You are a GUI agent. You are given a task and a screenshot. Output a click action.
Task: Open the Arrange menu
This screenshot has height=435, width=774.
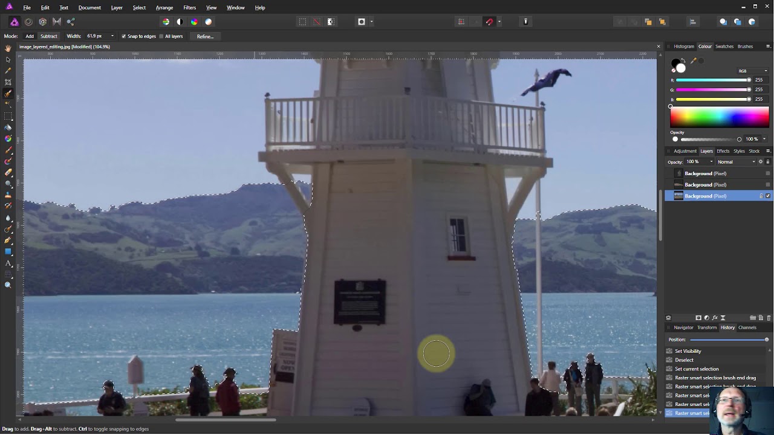tap(164, 7)
